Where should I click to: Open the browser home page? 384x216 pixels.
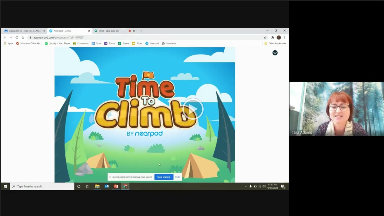coord(23,38)
